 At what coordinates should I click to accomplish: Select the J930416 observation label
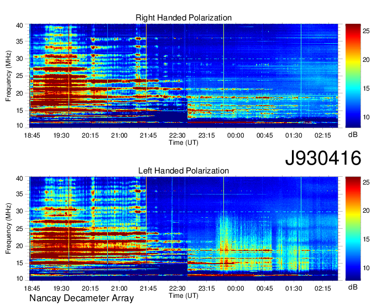pyautogui.click(x=323, y=158)
